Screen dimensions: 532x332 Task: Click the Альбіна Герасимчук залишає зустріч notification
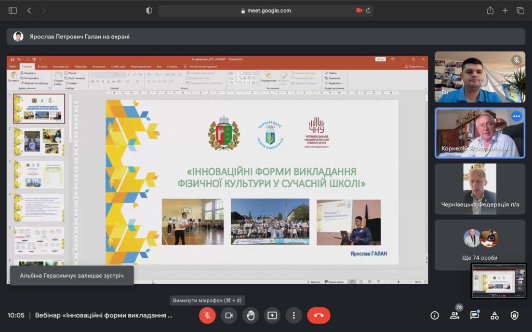[72, 276]
